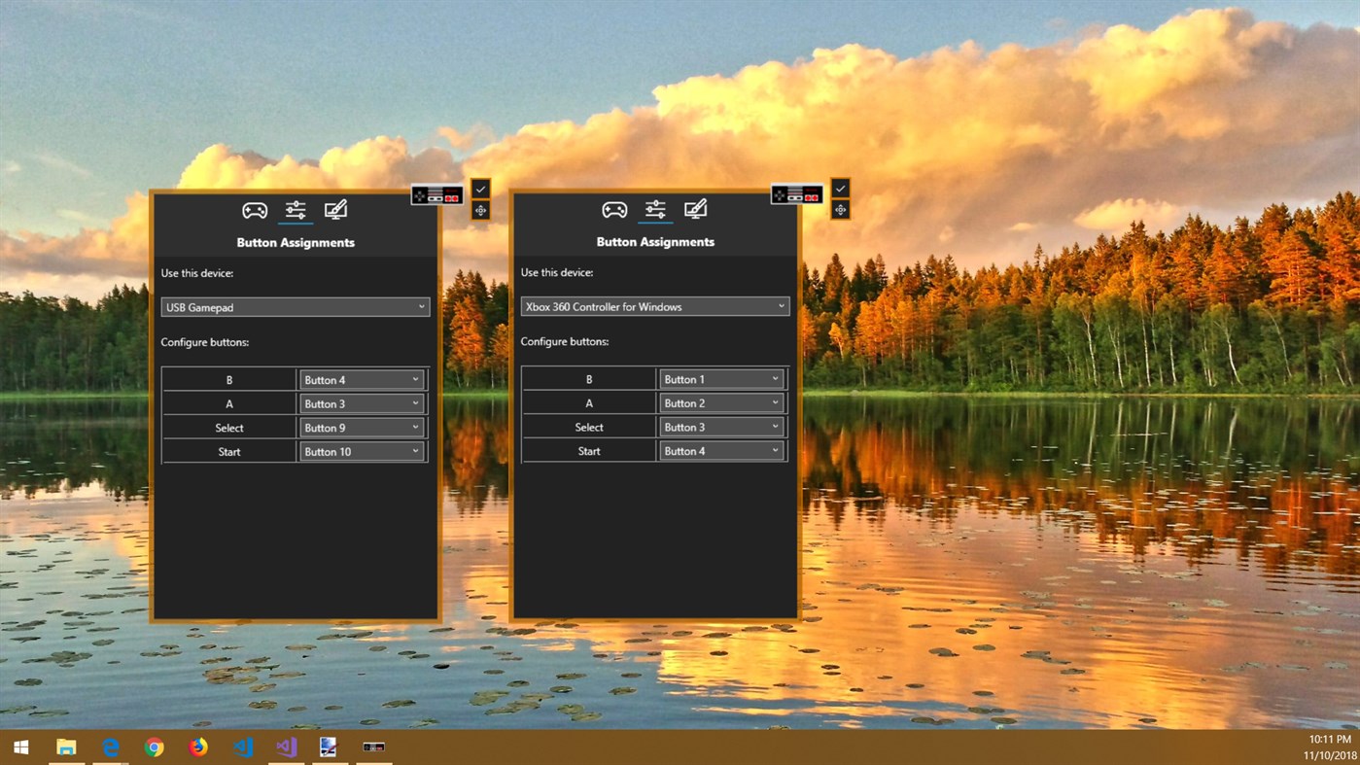Open the USB Gamepad device dropdown
The image size is (1360, 765).
[x=296, y=307]
